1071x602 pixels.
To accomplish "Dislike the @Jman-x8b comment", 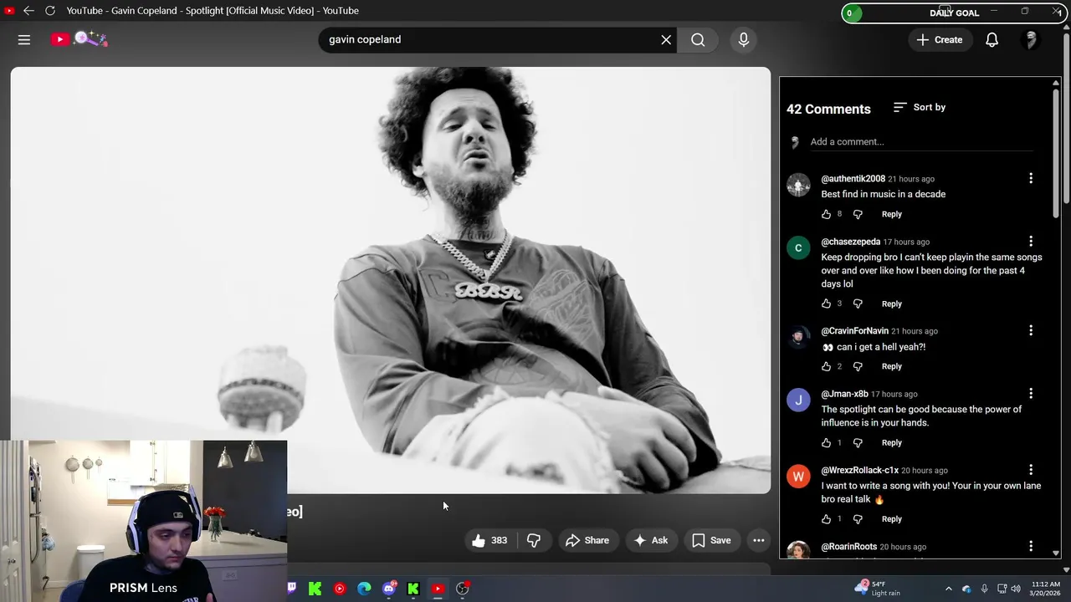I will [858, 442].
